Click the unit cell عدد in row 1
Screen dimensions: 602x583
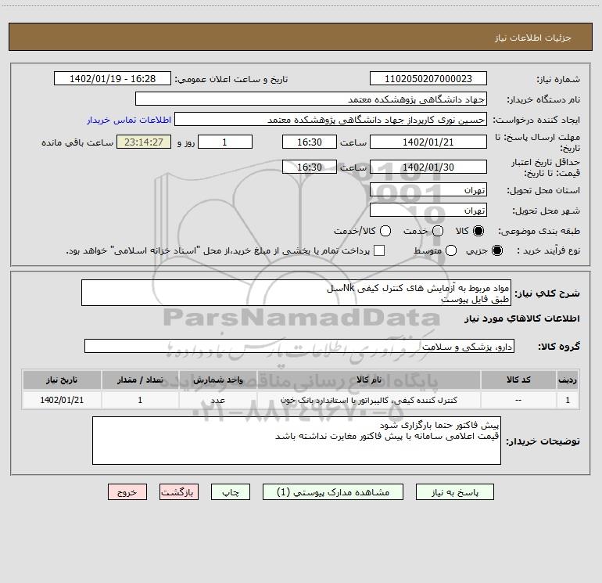point(217,400)
